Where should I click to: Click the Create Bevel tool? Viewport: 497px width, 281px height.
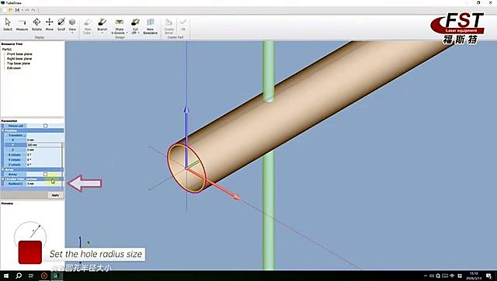169,26
